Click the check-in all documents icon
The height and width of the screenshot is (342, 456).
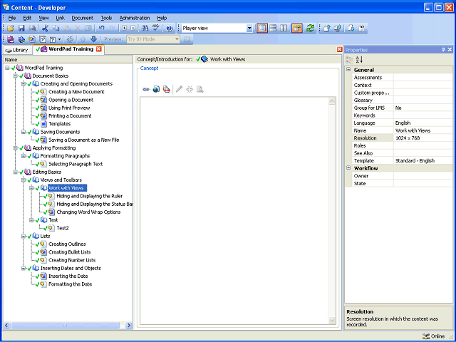click(338, 28)
